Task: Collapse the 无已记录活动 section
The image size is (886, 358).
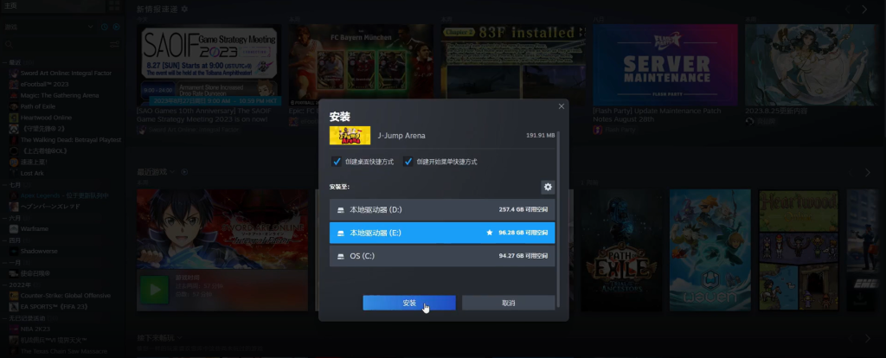Action: pyautogui.click(x=4, y=318)
